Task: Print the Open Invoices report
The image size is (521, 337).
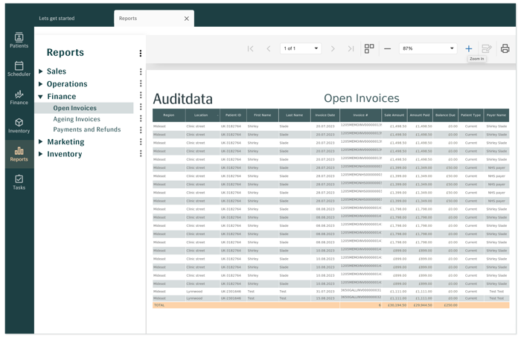Action: pyautogui.click(x=505, y=49)
